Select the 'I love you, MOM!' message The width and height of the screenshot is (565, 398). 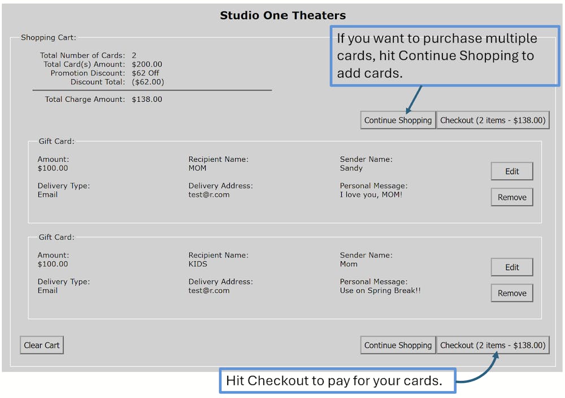click(371, 194)
